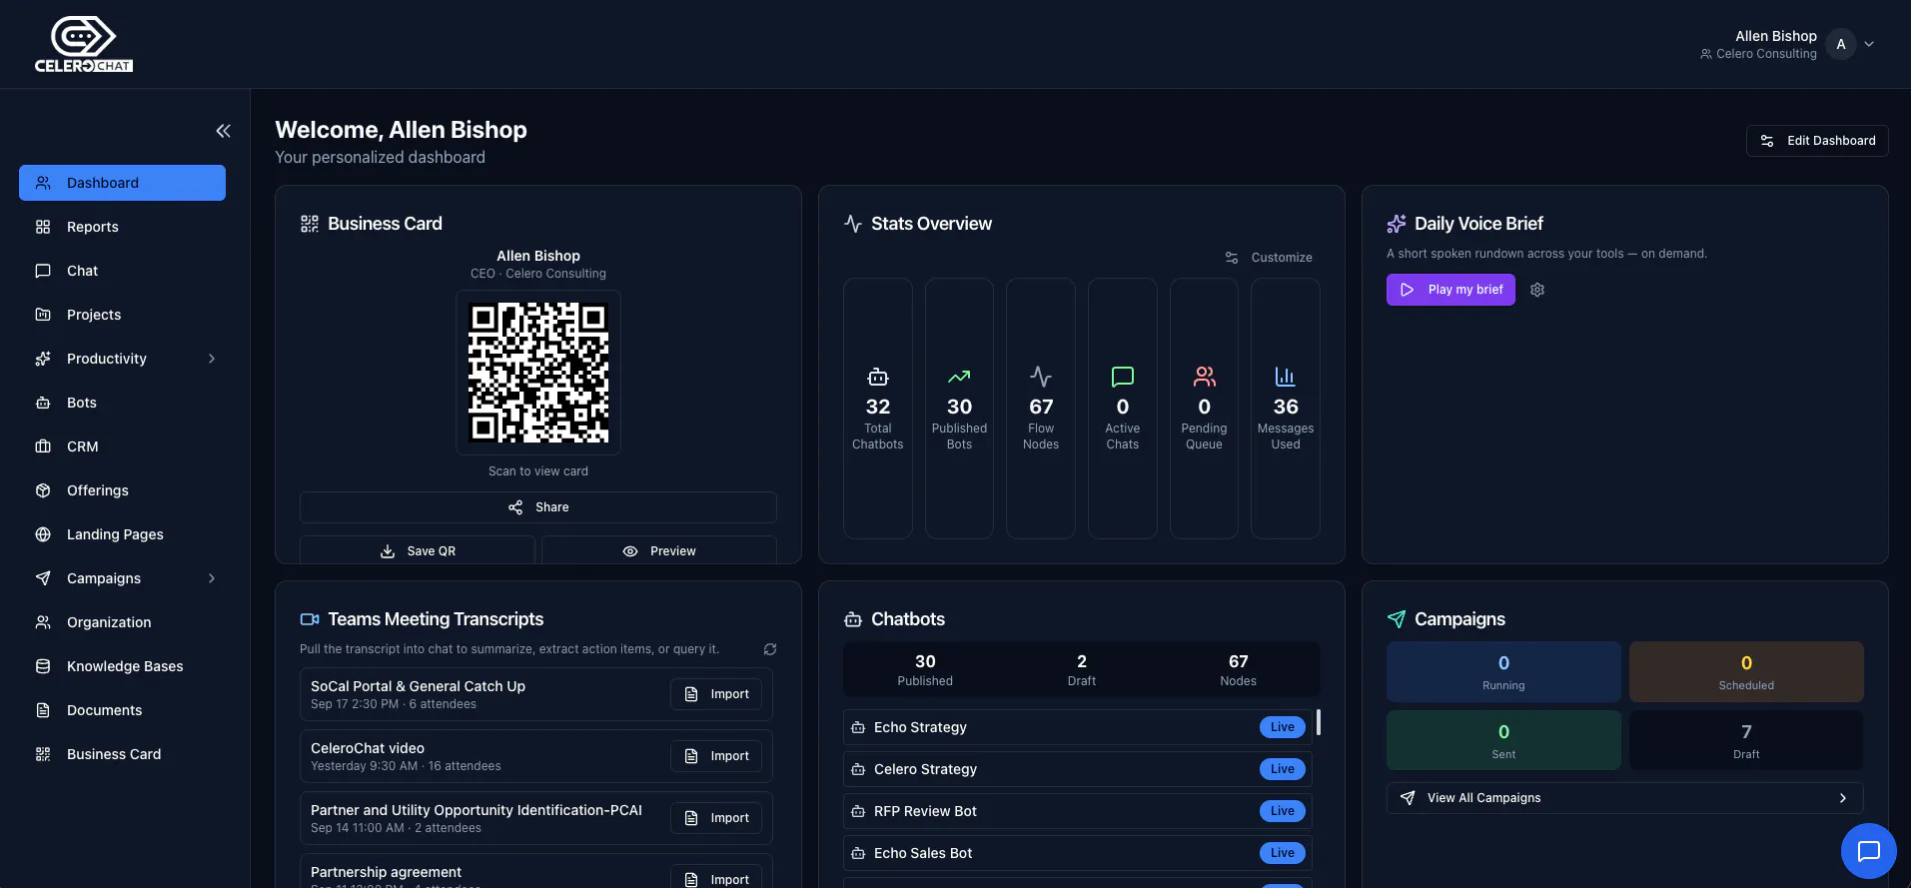Preview the business card
This screenshot has height=888, width=1911.
[x=659, y=550]
